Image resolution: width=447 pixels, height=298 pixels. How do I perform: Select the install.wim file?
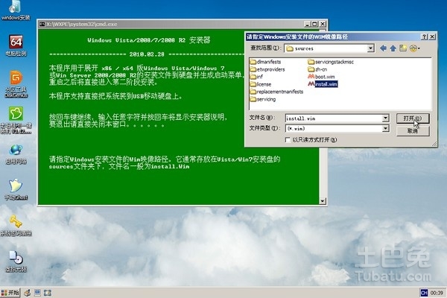323,84
